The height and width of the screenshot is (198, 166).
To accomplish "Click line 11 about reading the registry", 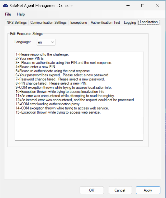I will tap(65, 96).
